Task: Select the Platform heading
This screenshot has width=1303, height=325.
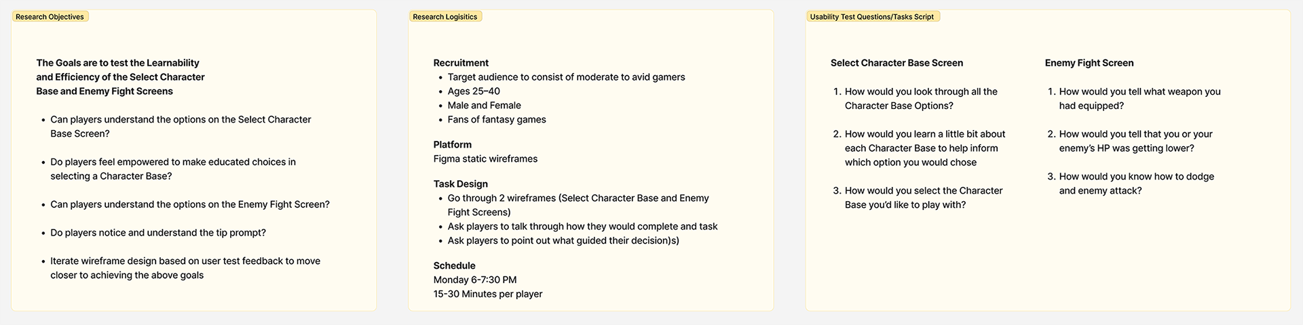Action: pos(452,145)
